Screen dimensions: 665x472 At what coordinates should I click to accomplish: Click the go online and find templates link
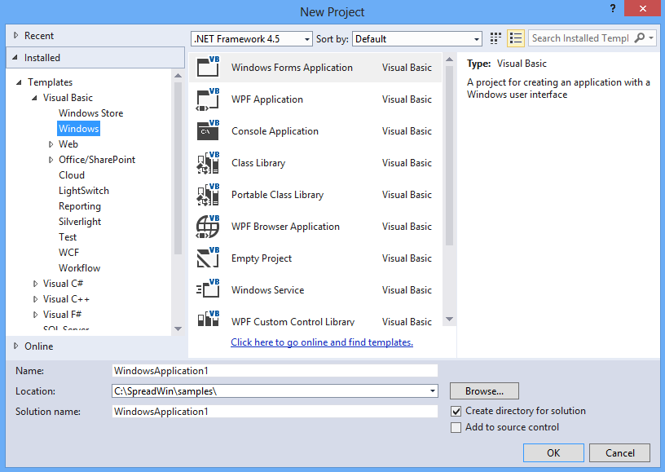[322, 342]
